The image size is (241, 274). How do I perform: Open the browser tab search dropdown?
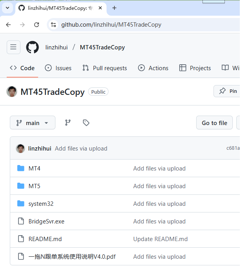point(7,8)
